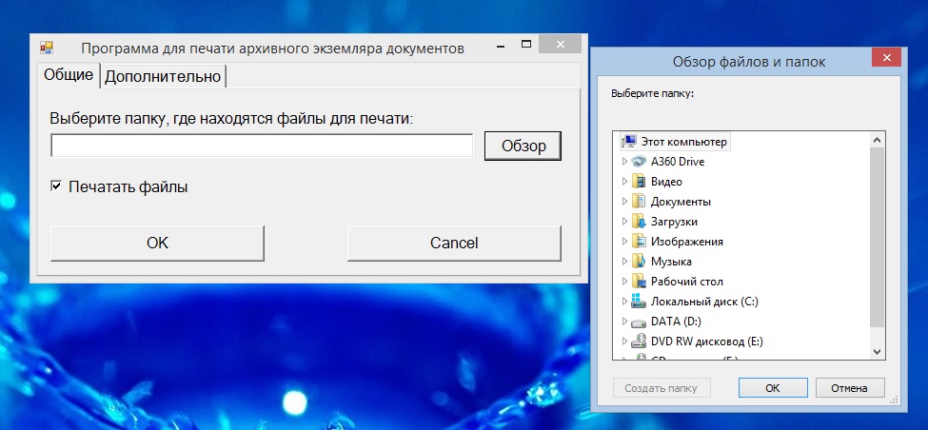The image size is (928, 430).
Task: Click the folder tree scrollbar down arrow
Action: (x=878, y=351)
